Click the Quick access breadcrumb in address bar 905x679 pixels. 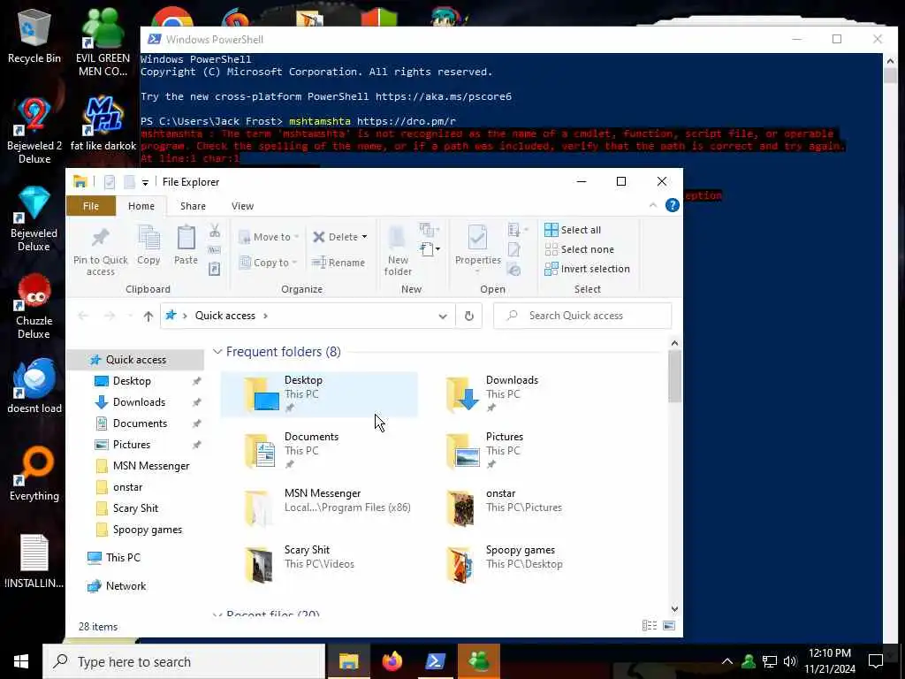225,316
